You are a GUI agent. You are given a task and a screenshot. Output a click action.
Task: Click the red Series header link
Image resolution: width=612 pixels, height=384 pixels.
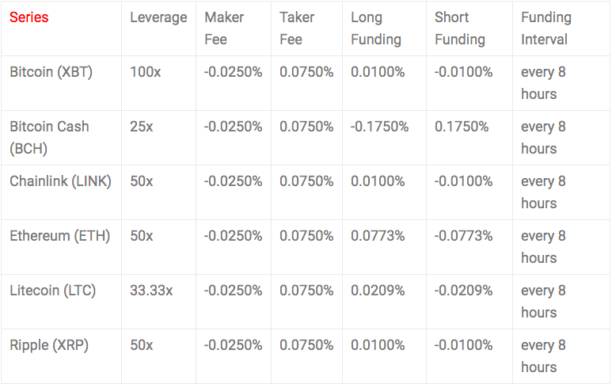tap(29, 17)
